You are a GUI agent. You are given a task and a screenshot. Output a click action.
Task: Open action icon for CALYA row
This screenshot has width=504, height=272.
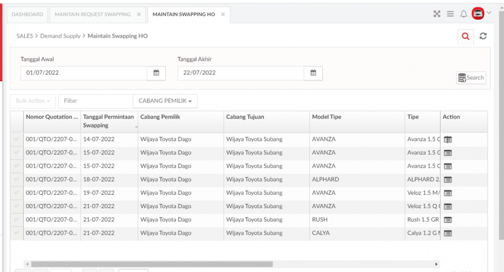click(x=448, y=234)
